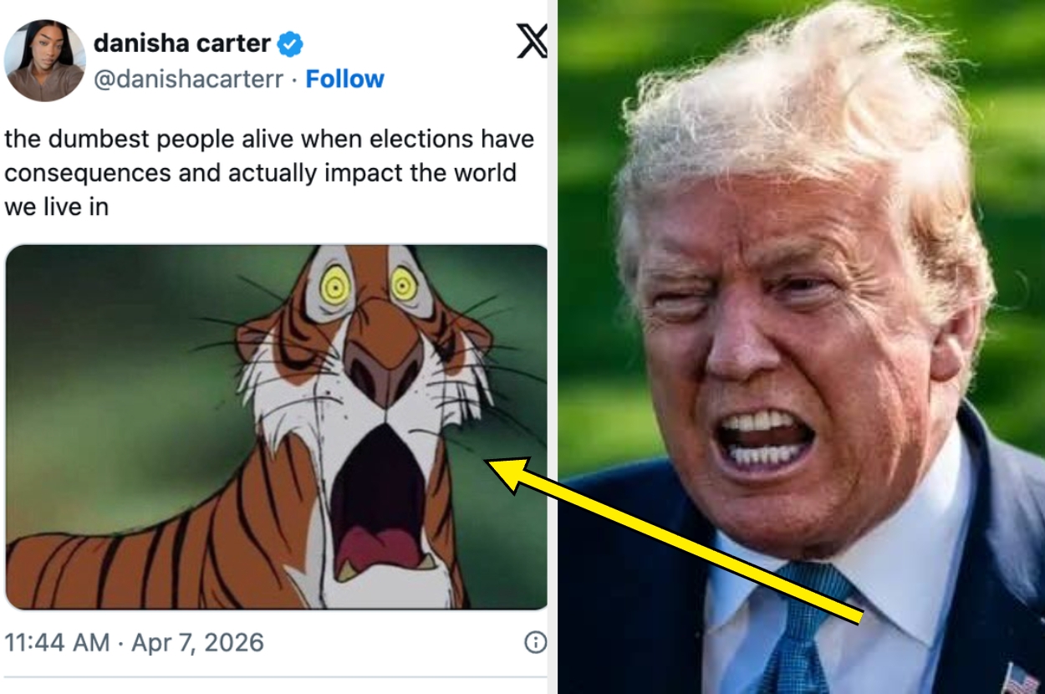Open the tweet info icon
Viewport: 1045px width, 694px height.
tap(534, 642)
